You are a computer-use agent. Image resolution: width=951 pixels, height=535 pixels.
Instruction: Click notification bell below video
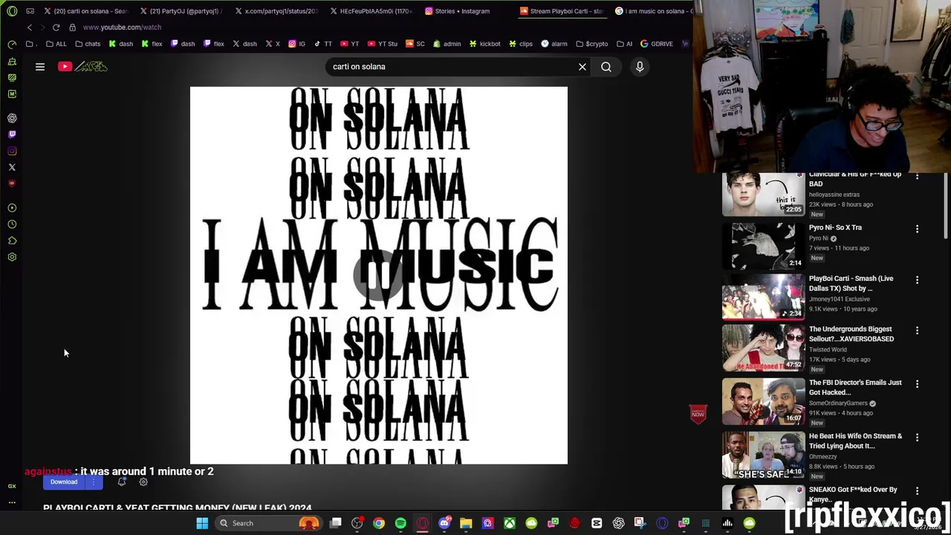122,482
